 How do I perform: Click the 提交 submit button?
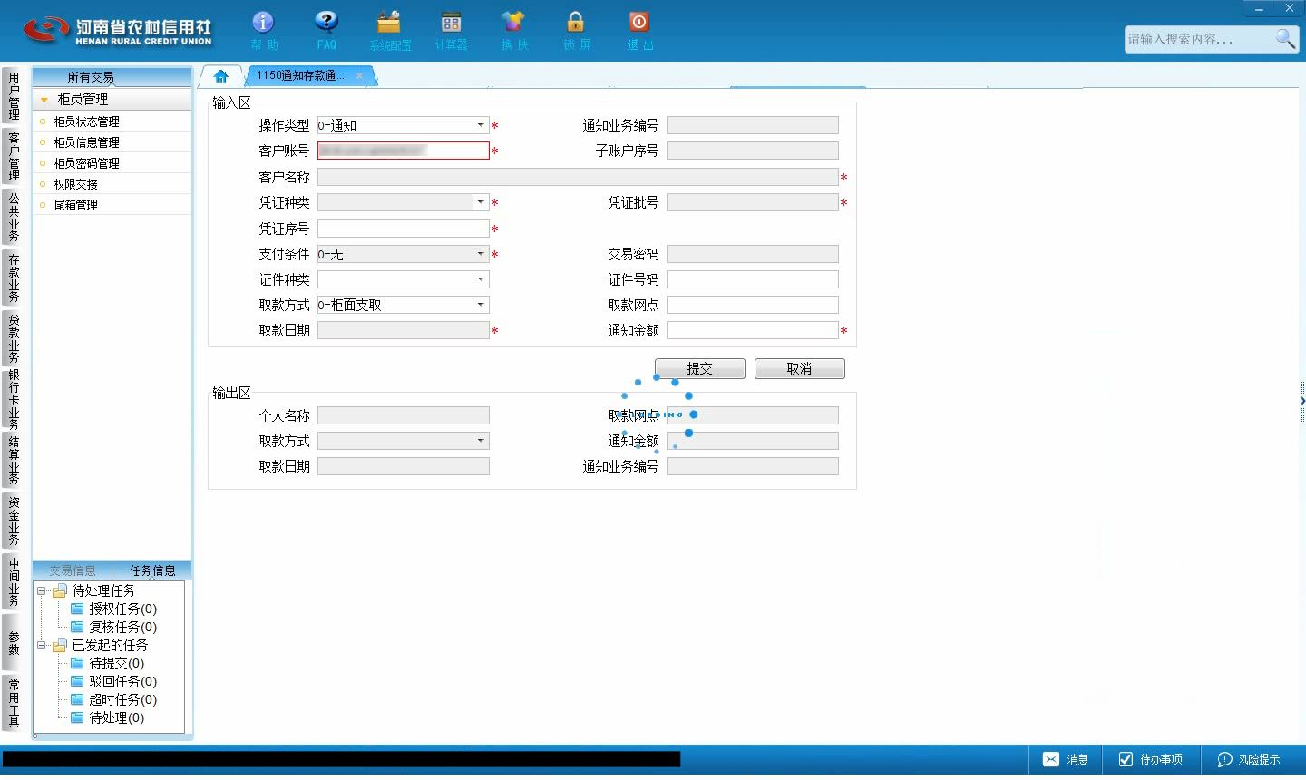(700, 368)
